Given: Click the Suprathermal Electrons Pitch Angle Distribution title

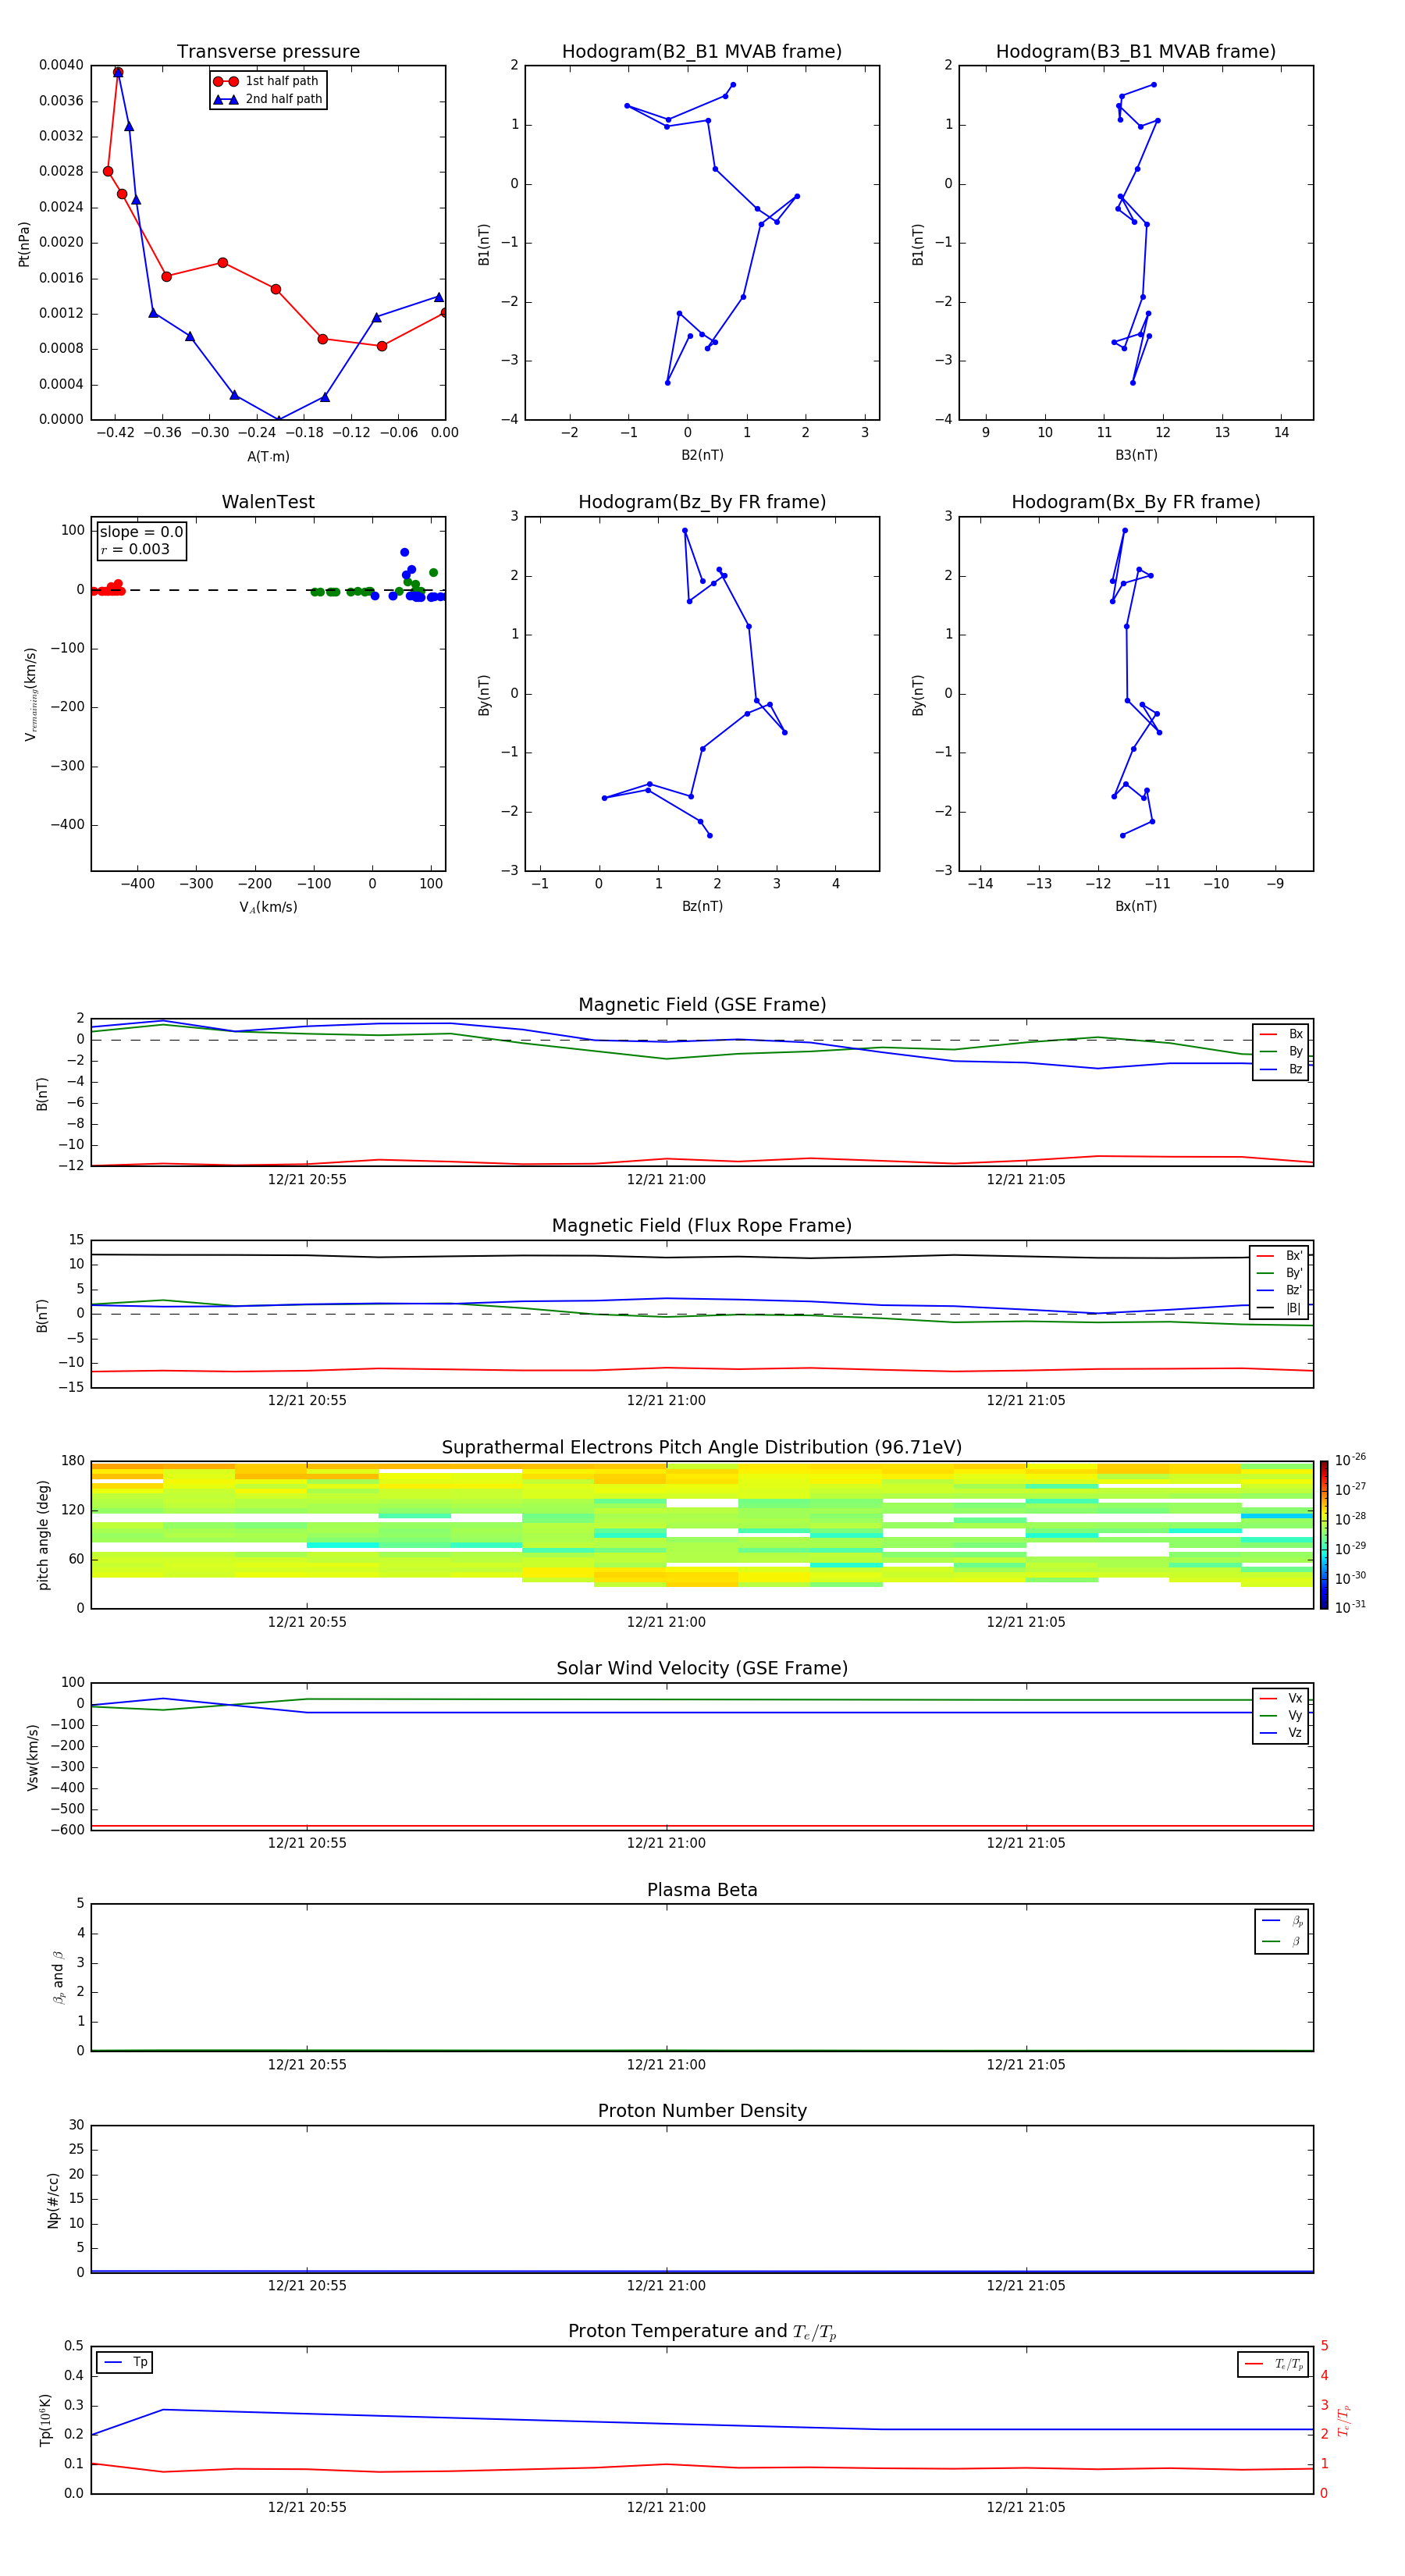Looking at the screenshot, I should 702,1448.
